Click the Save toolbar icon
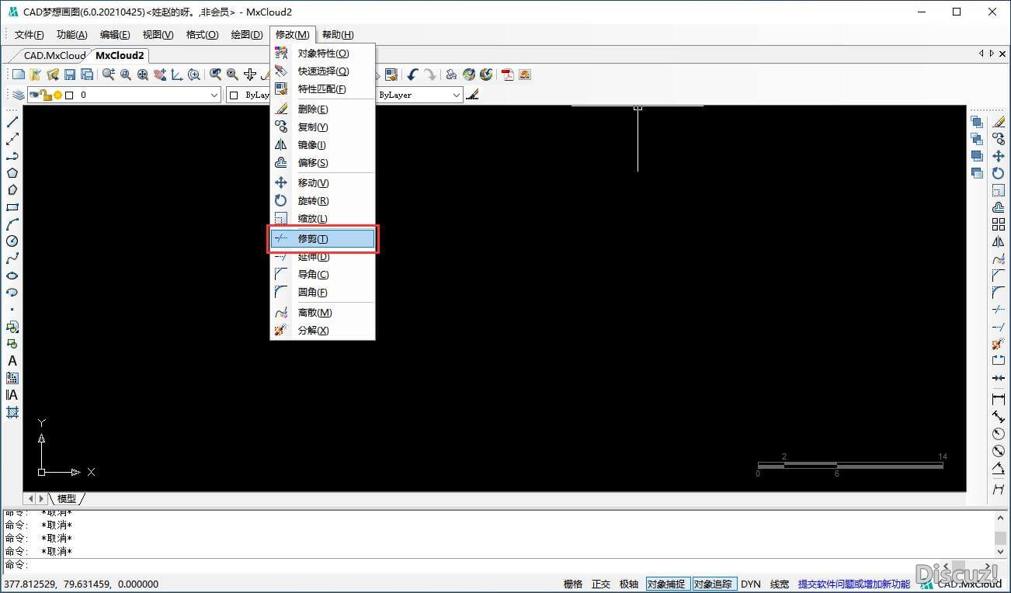The height and width of the screenshot is (593, 1011). point(70,75)
